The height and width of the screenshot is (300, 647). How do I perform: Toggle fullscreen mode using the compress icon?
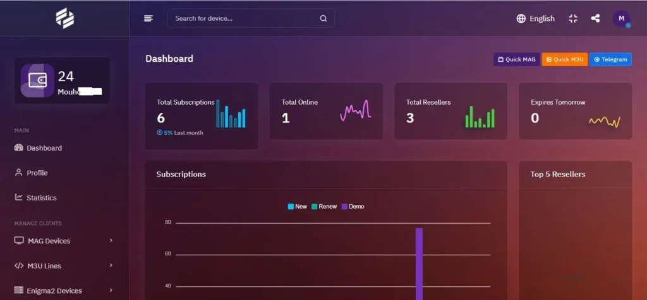573,18
